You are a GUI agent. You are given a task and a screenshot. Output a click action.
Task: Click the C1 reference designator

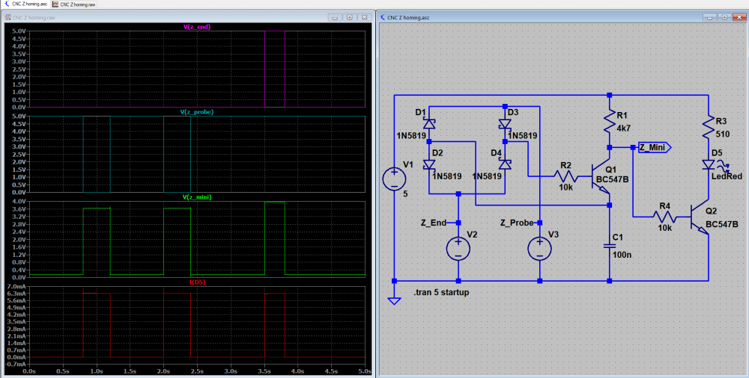(x=618, y=238)
